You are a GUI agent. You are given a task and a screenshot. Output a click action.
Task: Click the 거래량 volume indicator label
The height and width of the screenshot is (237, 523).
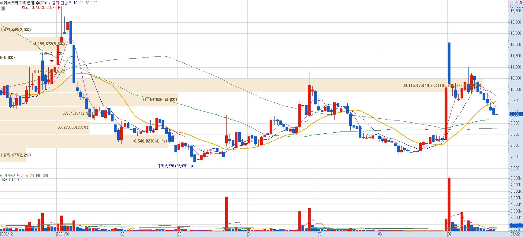[x=9, y=176]
